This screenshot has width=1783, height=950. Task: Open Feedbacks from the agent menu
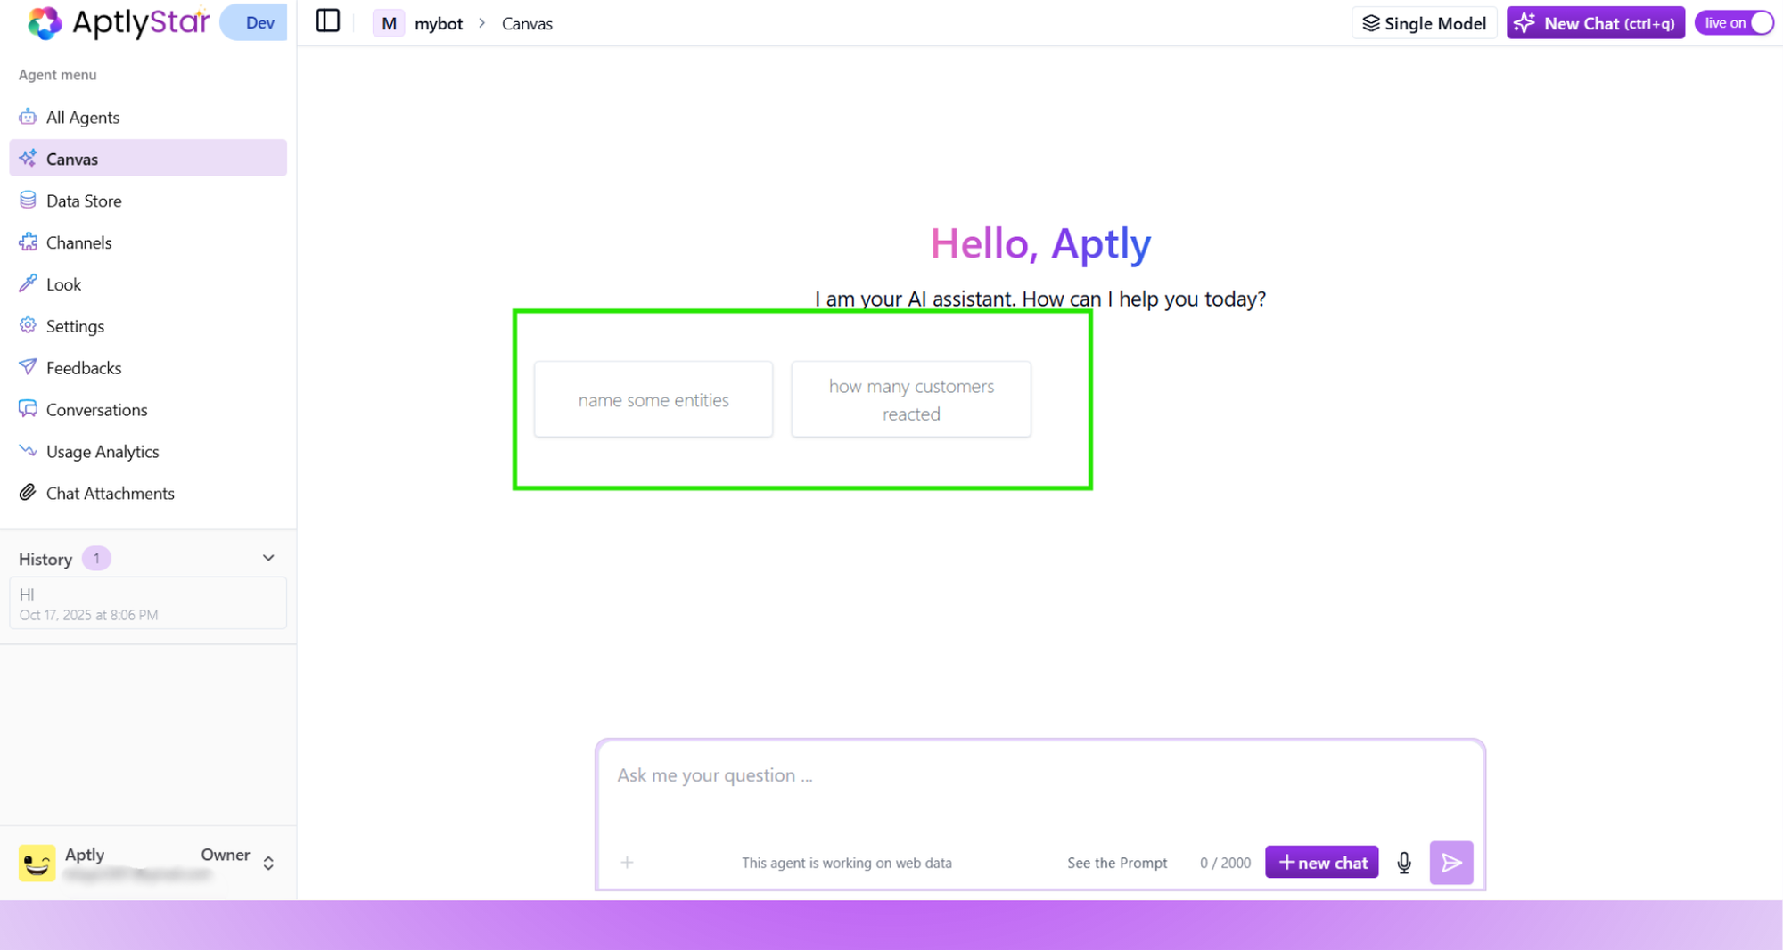pyautogui.click(x=83, y=367)
